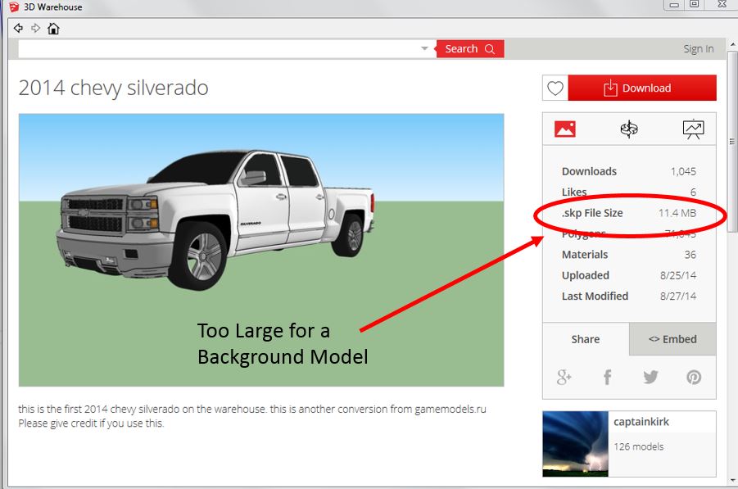
Task: Like the model with the heart icon
Action: pyautogui.click(x=555, y=88)
